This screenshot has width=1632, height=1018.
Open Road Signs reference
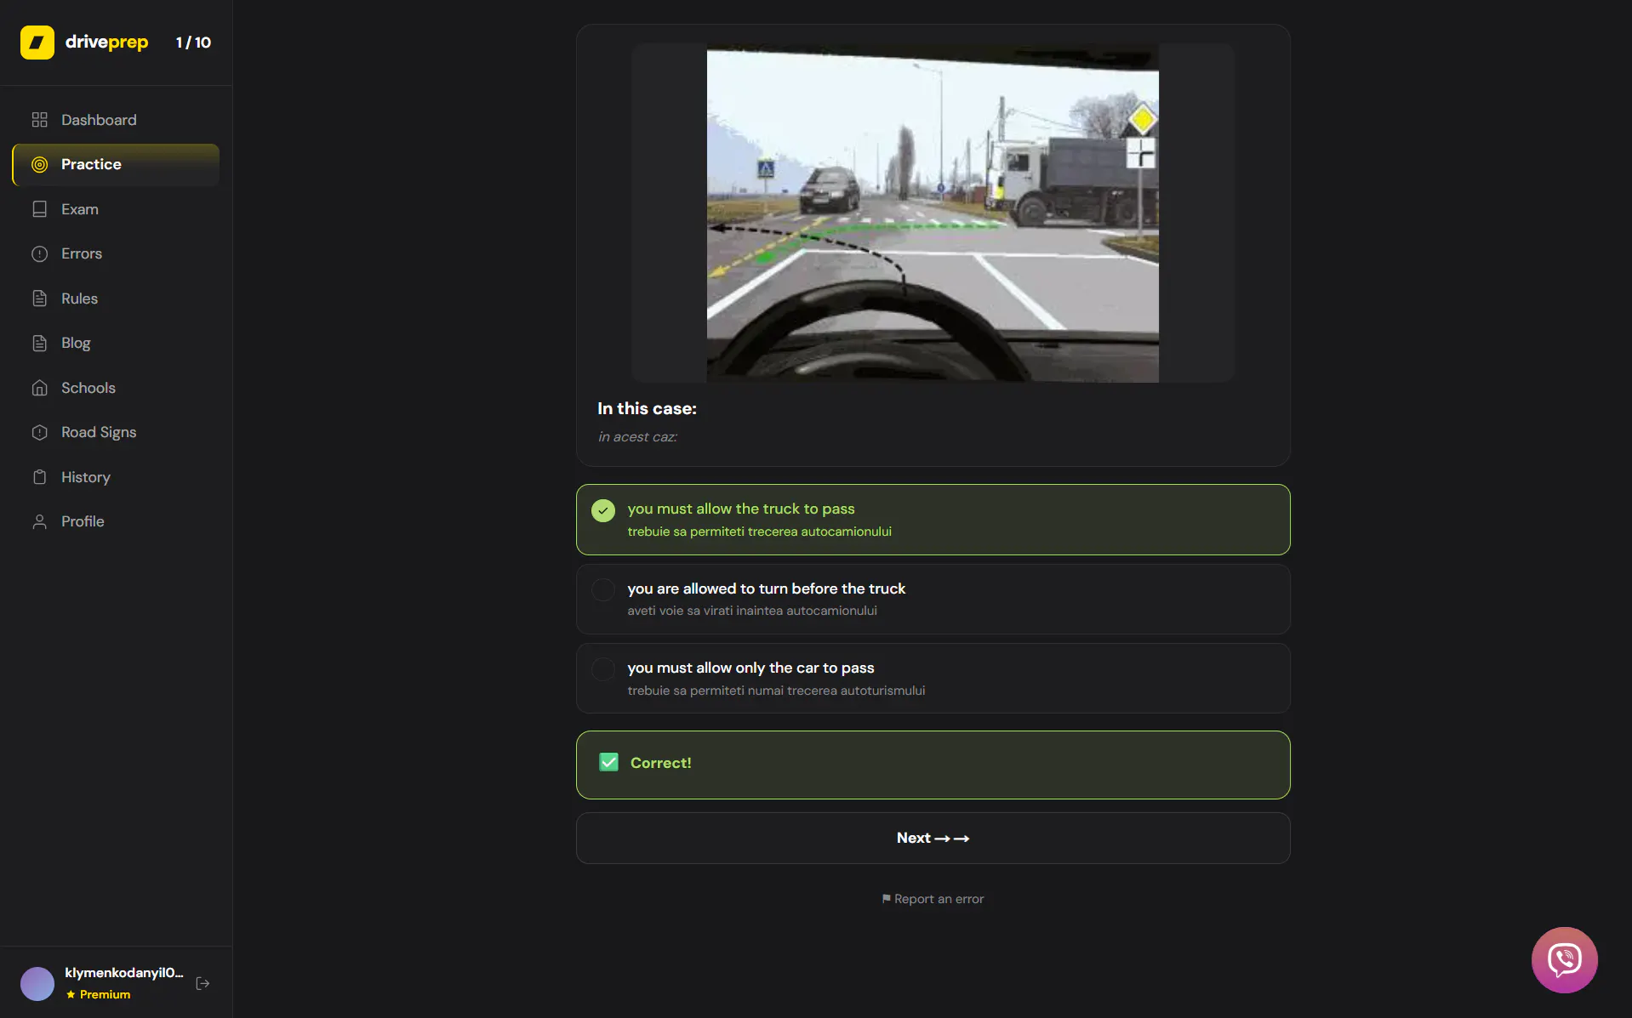tap(116, 432)
